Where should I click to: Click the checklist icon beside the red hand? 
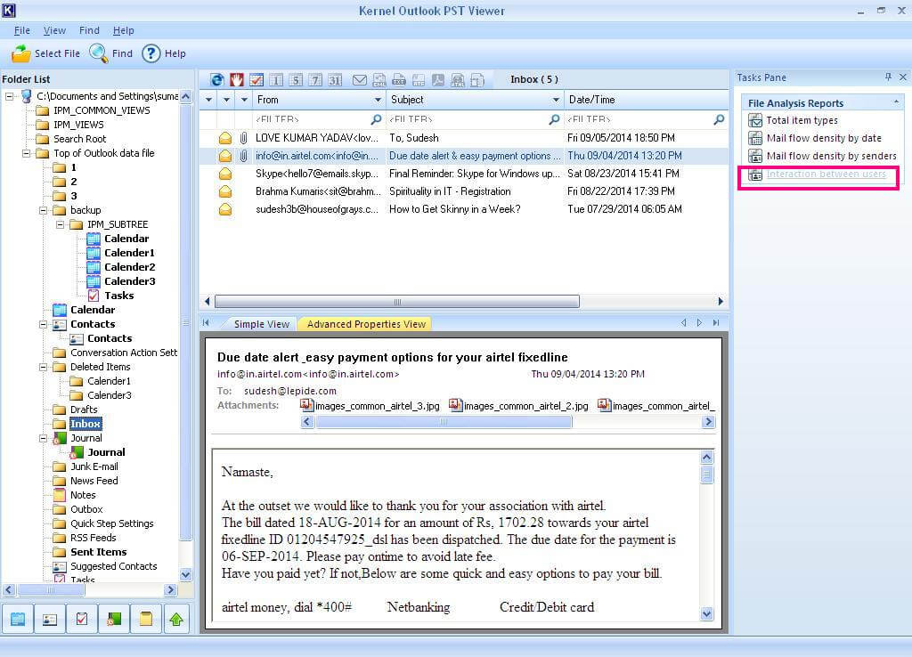point(256,79)
